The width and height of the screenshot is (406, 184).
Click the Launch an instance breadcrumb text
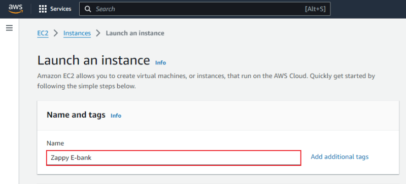click(x=135, y=33)
